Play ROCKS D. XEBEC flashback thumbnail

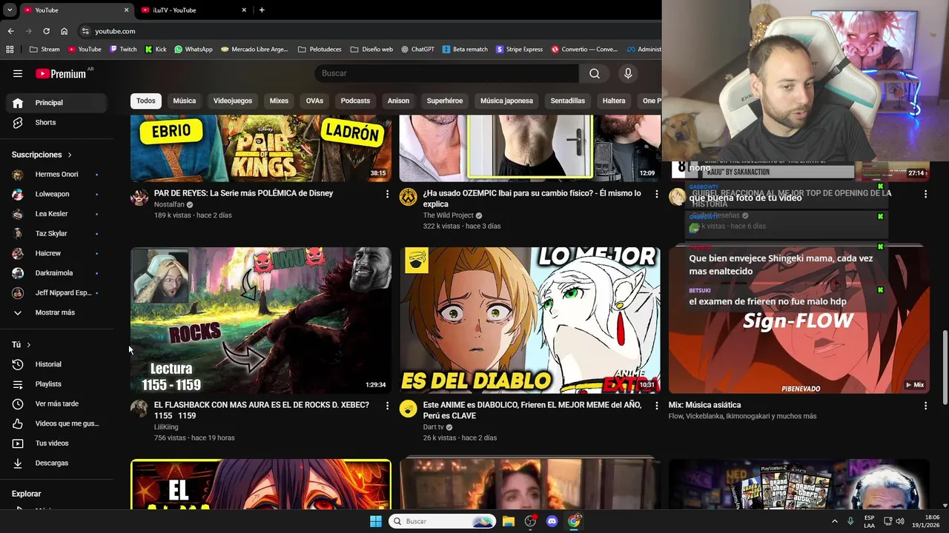261,321
